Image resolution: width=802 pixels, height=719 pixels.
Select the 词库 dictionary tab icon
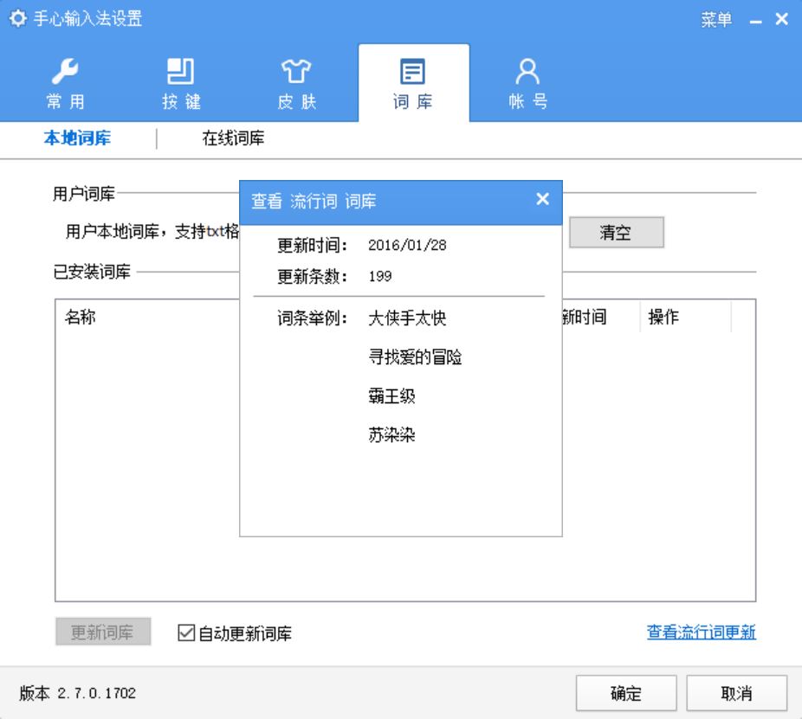412,84
